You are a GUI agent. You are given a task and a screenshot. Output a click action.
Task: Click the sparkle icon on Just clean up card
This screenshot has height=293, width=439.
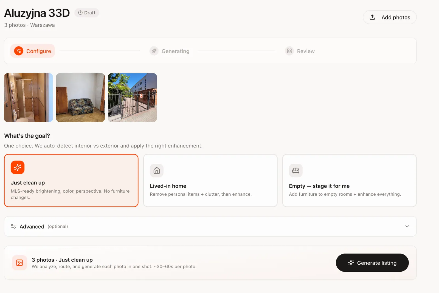18,167
